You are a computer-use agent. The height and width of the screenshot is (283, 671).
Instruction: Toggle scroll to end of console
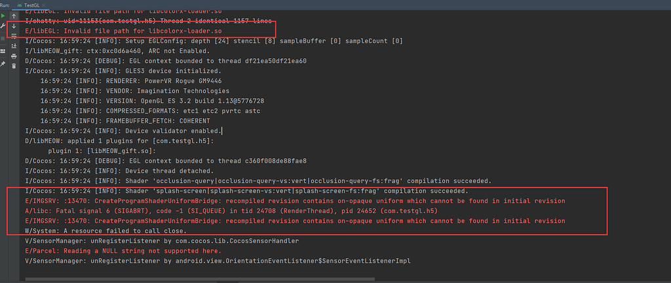14,46
